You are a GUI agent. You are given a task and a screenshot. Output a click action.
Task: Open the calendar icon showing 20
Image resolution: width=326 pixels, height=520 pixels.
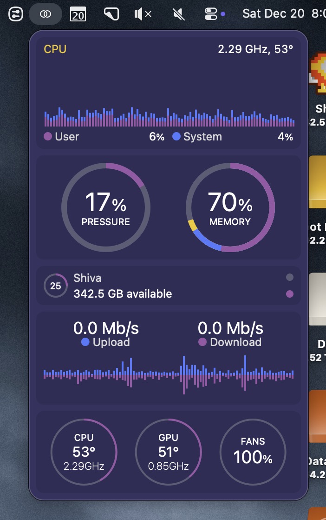click(x=78, y=14)
